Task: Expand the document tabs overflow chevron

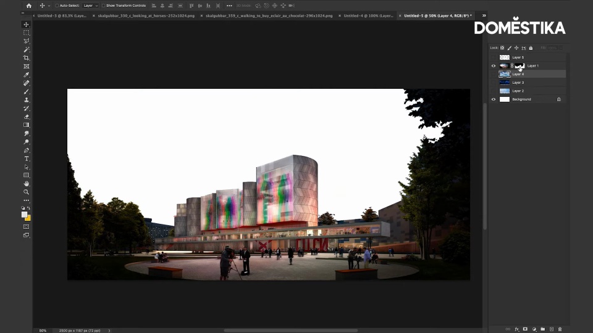Action: click(484, 15)
